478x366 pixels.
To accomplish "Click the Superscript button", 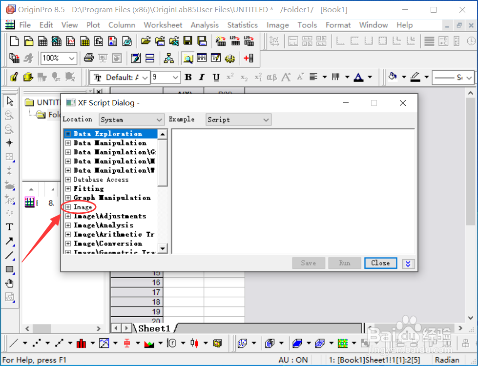I will click(x=230, y=78).
